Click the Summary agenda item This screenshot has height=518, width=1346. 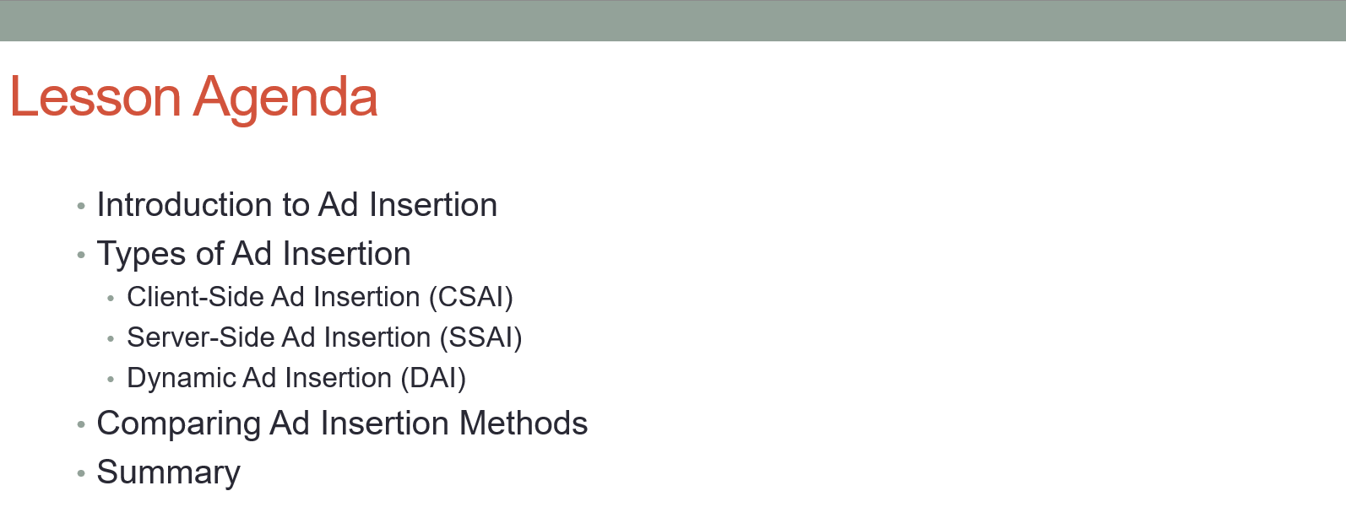(169, 473)
